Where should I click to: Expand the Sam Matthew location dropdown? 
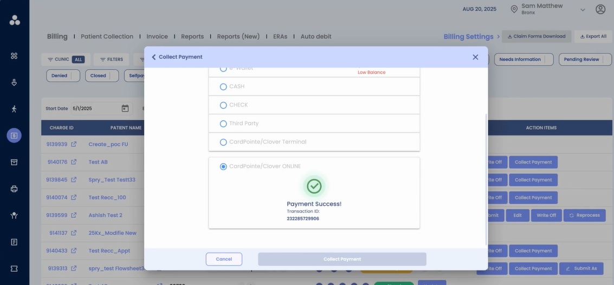point(583,10)
